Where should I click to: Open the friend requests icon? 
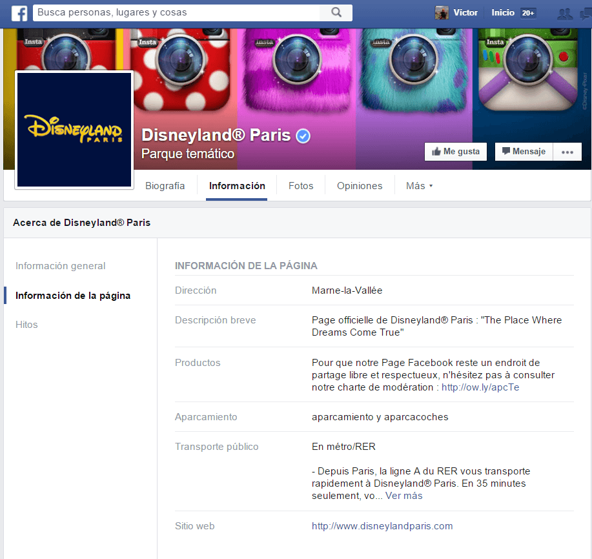point(565,14)
